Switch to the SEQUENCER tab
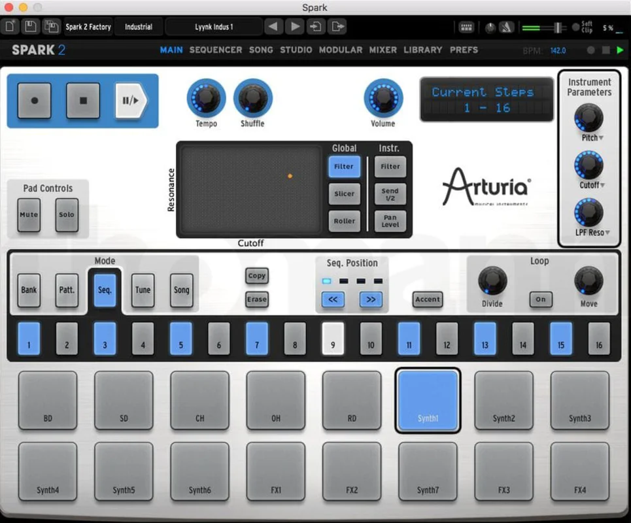631x523 pixels. click(216, 50)
